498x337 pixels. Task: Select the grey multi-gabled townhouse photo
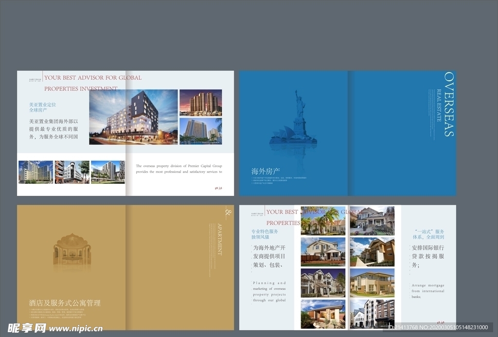pos(323,283)
